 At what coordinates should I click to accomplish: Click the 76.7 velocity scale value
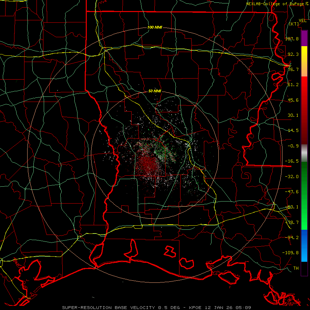click(293, 69)
